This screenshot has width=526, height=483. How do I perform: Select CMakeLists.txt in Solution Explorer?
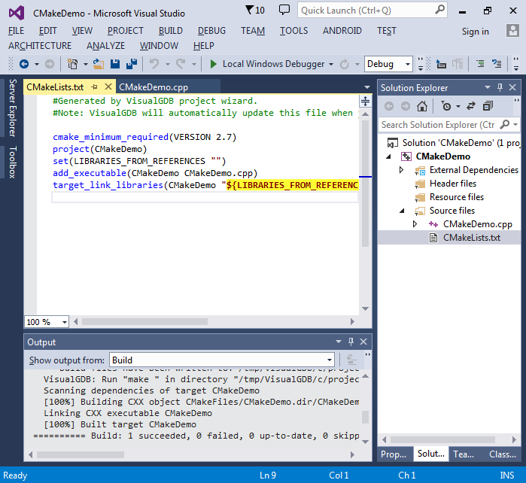471,238
